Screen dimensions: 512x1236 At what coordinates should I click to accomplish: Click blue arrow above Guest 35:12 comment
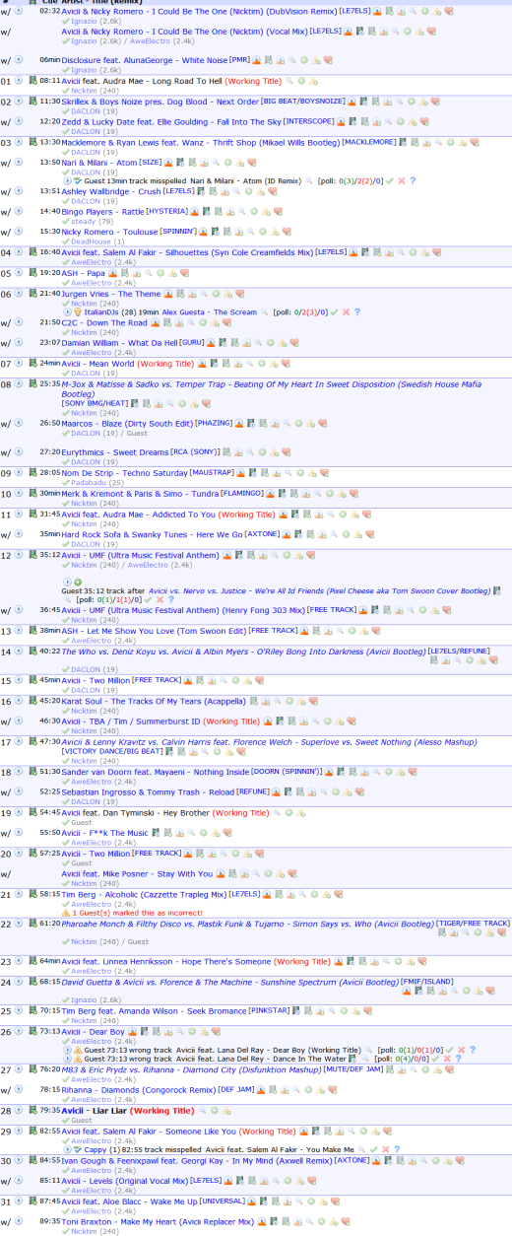[x=67, y=582]
